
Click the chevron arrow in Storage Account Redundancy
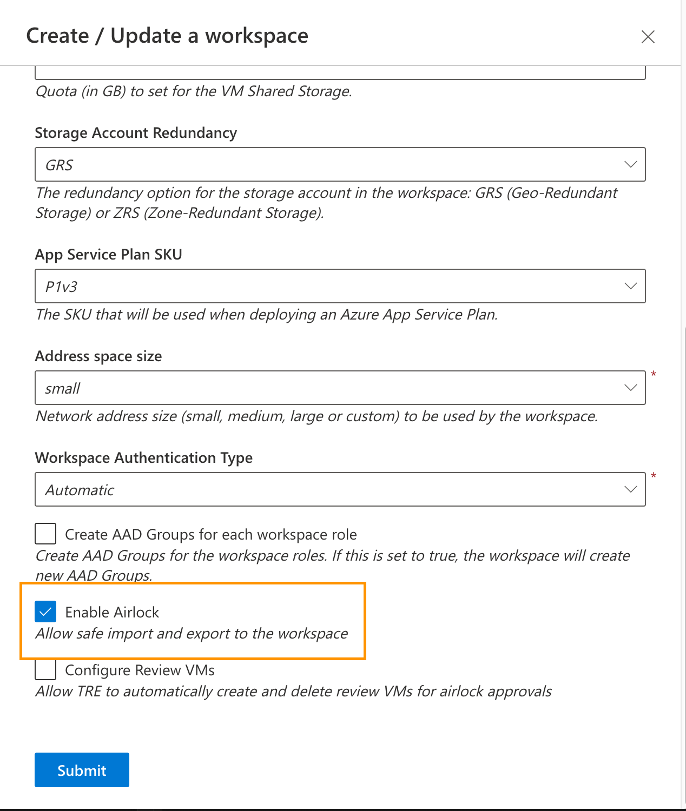click(x=630, y=164)
